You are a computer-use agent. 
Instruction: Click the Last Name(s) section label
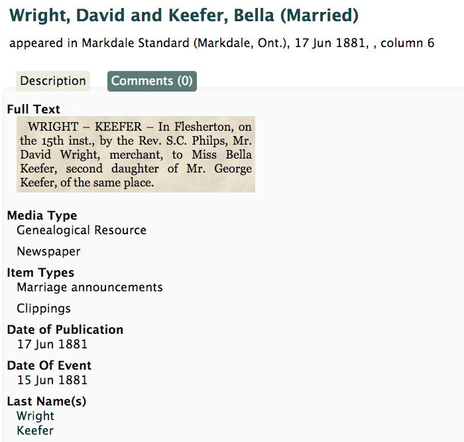click(x=46, y=402)
